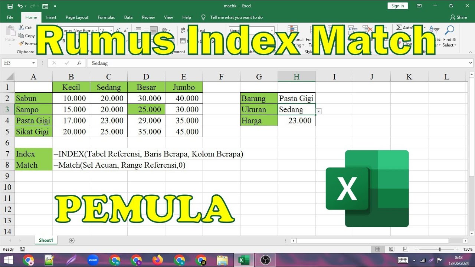
Task: Cut the selected cell
Action: [x=25, y=28]
